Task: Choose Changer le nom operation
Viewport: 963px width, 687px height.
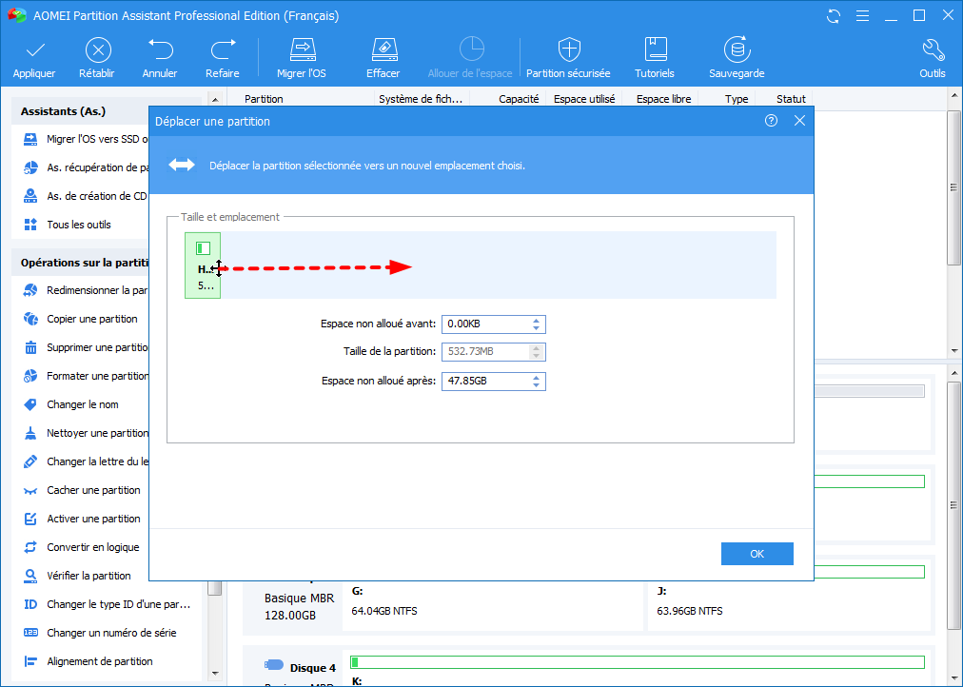Action: coord(70,404)
